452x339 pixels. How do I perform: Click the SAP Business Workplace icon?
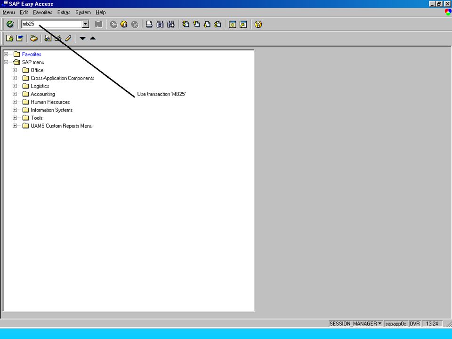pos(34,38)
